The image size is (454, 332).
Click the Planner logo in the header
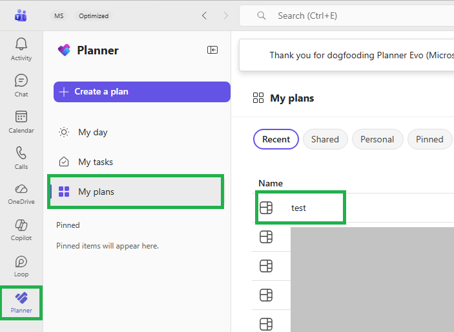(x=64, y=50)
